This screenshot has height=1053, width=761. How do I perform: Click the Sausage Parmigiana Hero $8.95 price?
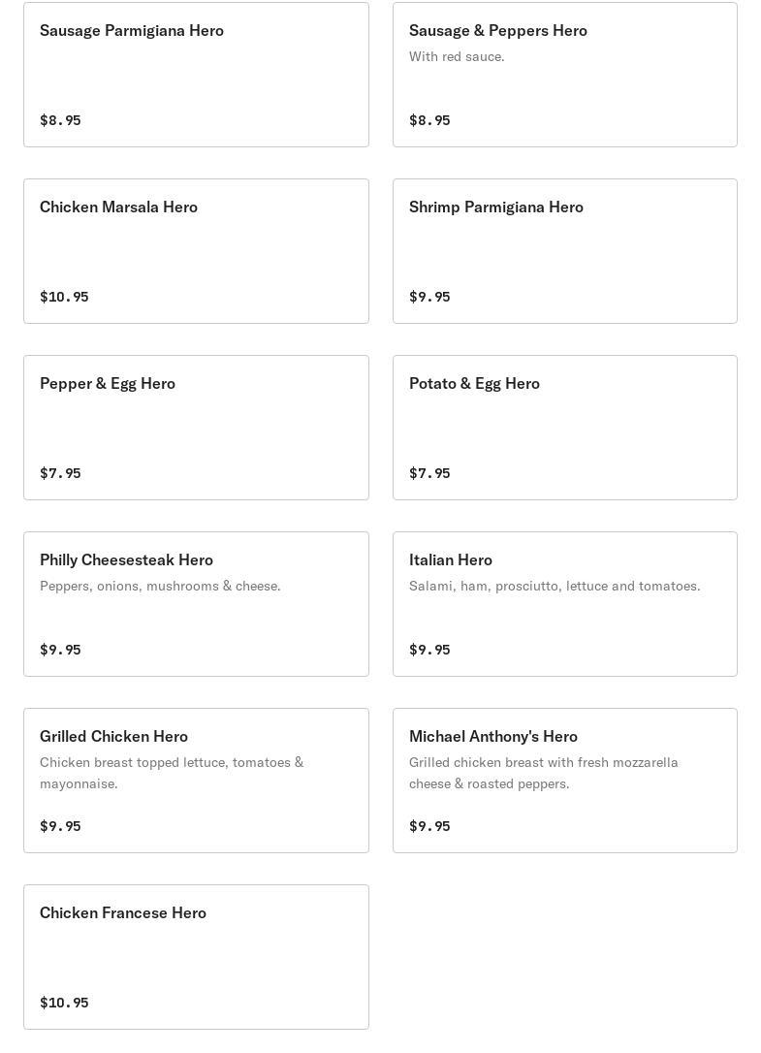coord(60,120)
